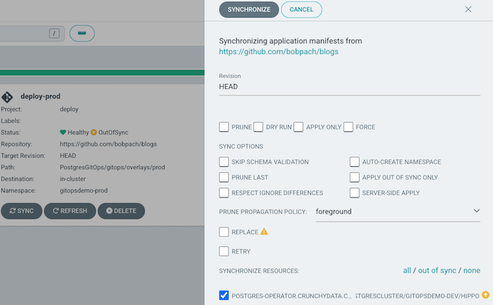Screen dimensions: 493x305
Task: Uncheck the POSTGRES-OPERATOR resource checkbox
Action: point(224,295)
